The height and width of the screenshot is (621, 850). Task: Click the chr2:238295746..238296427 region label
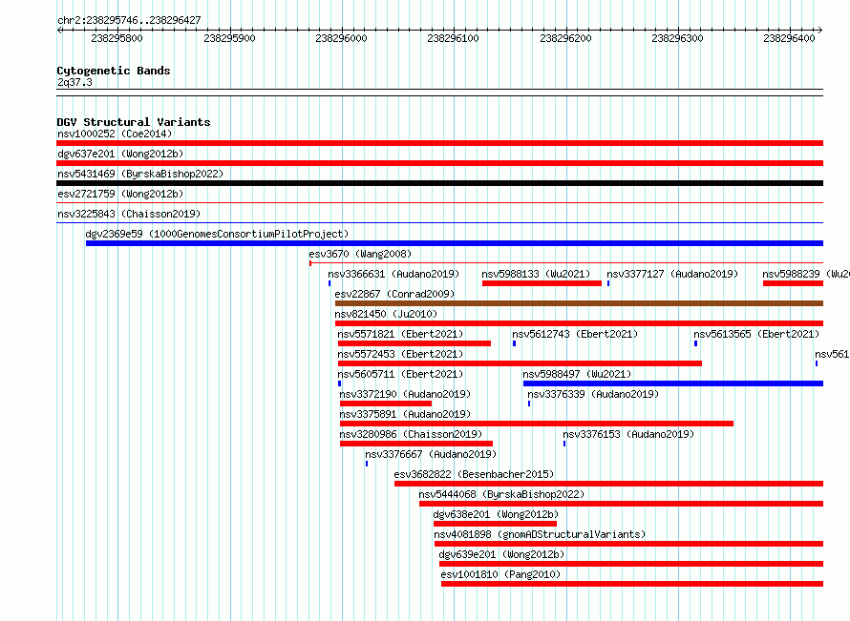click(129, 20)
